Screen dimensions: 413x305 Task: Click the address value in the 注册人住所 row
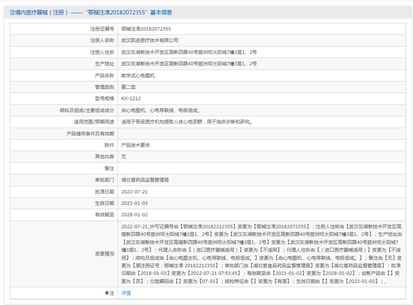coord(189,52)
